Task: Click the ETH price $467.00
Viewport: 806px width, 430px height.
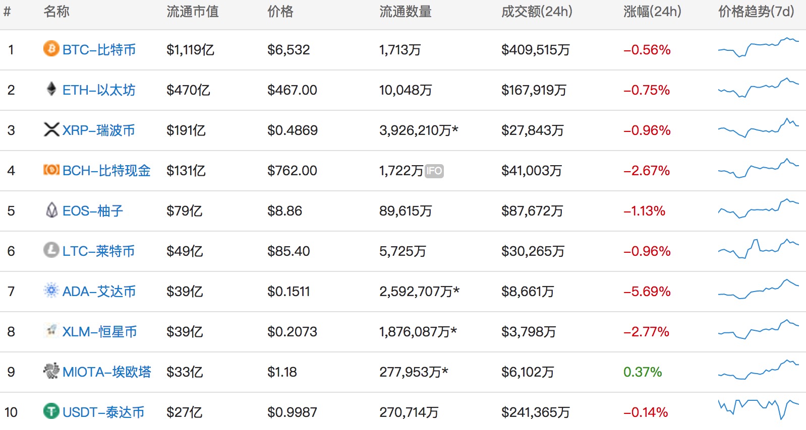Action: pyautogui.click(x=292, y=90)
